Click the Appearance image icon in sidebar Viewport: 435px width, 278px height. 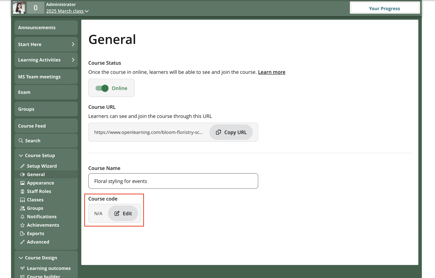pos(23,183)
